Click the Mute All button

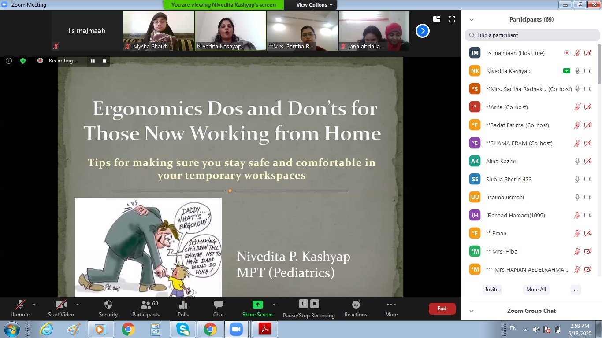(536, 290)
